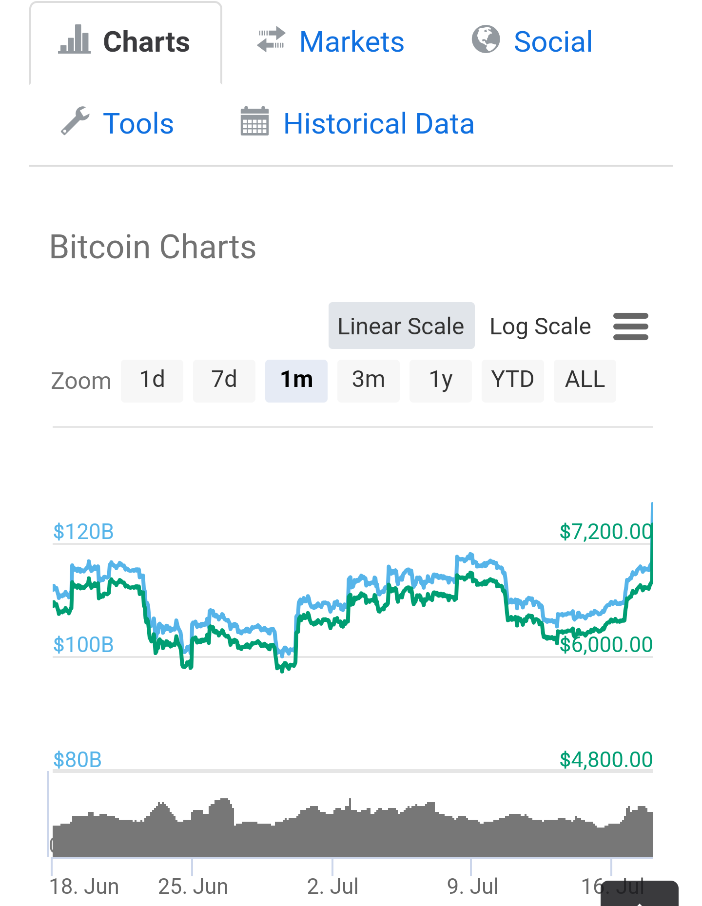Screen dimensions: 702x906
Task: Open the chart hamburger menu
Action: [x=630, y=327]
